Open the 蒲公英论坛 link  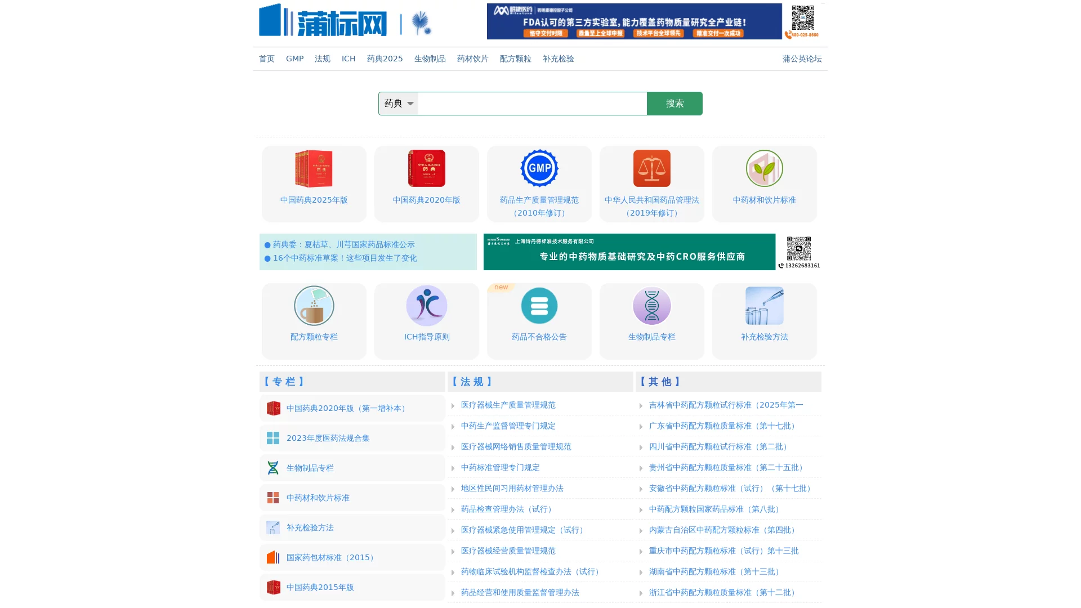(802, 59)
